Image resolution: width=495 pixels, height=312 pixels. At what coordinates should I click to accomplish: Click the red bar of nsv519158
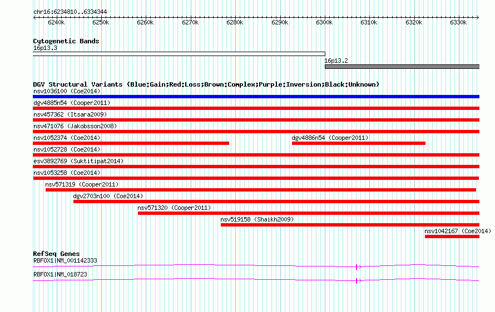click(350, 225)
